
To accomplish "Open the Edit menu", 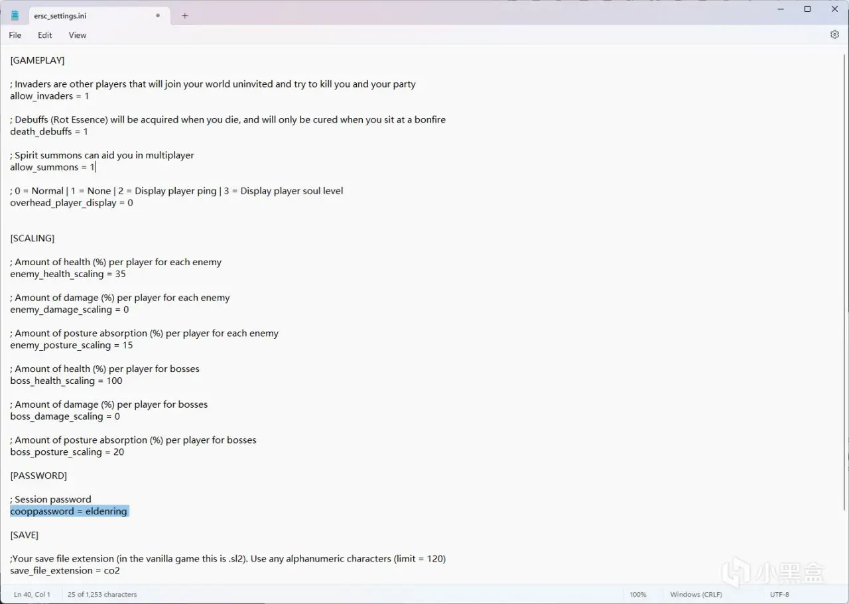I will pyautogui.click(x=45, y=35).
